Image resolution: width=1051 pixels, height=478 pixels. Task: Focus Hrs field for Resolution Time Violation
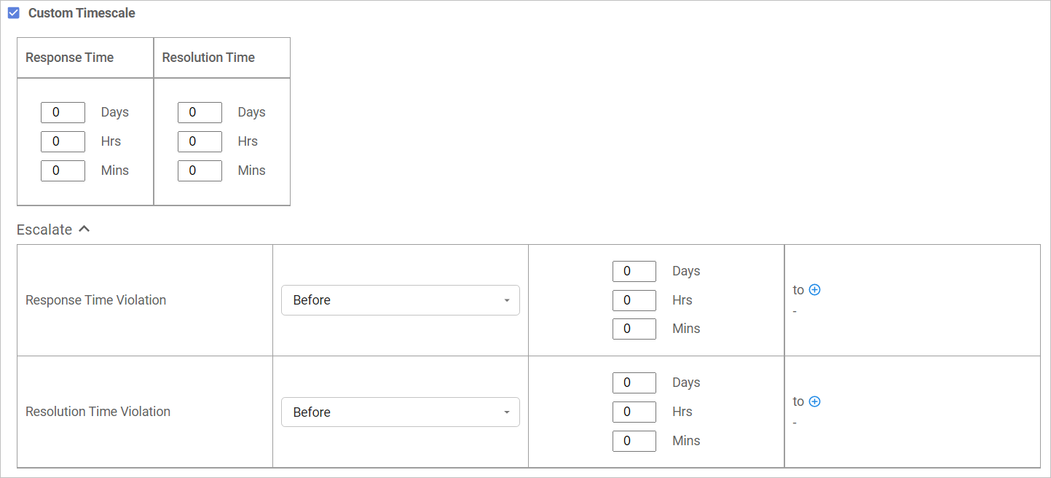pyautogui.click(x=634, y=412)
